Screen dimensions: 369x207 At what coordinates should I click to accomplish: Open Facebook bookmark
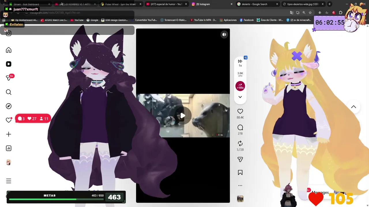tap(246, 20)
